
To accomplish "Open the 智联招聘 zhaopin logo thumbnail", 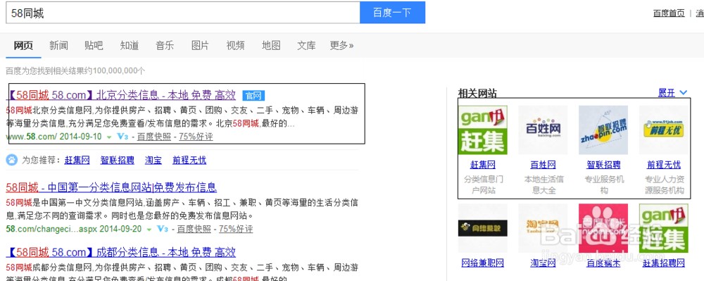I will (x=603, y=130).
